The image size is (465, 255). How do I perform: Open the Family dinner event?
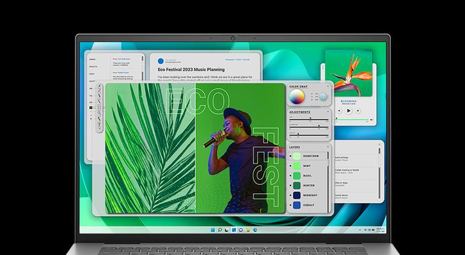pyautogui.click(x=342, y=196)
